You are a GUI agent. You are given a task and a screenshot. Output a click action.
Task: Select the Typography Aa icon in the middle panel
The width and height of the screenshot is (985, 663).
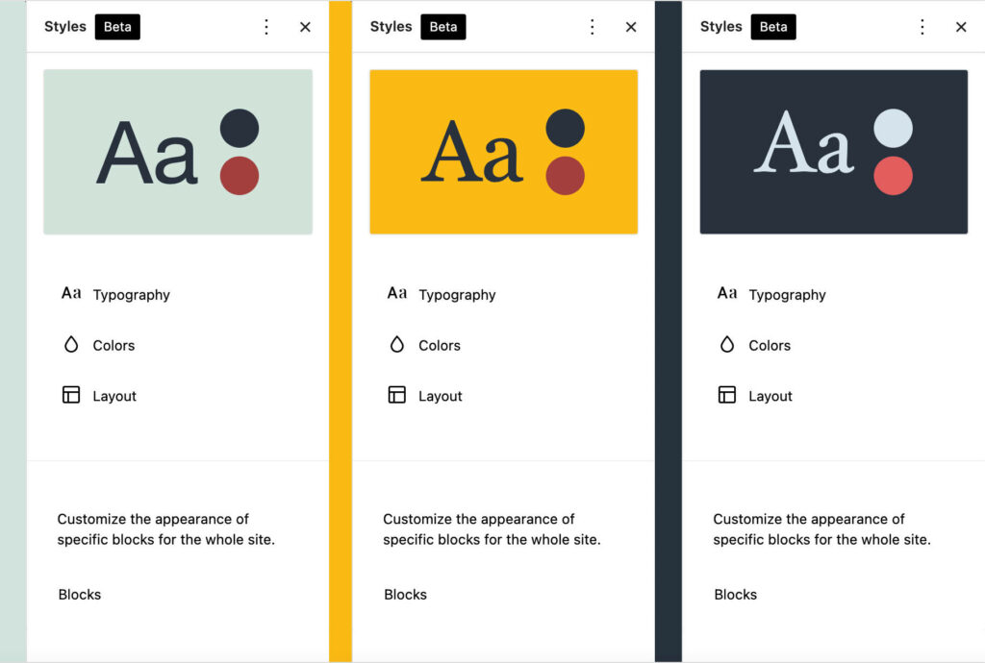coord(397,294)
